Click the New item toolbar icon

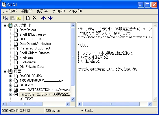28,18
